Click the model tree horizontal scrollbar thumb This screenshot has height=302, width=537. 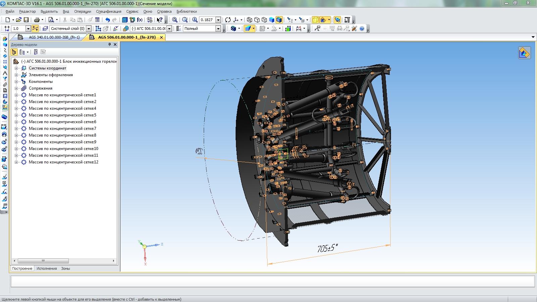click(x=43, y=261)
